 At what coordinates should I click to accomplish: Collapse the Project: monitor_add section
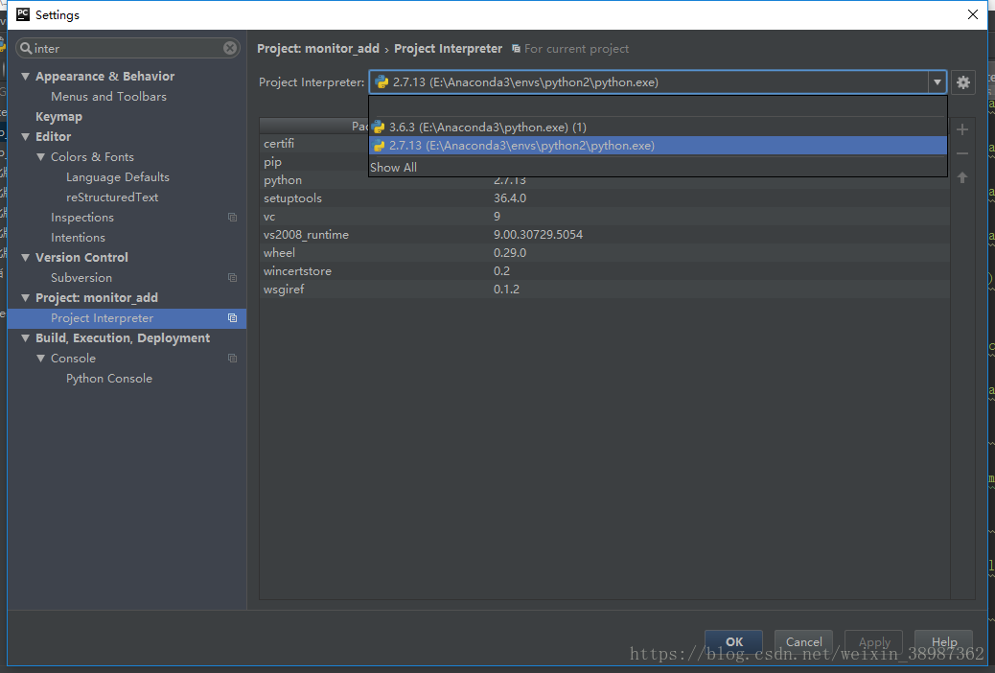25,298
